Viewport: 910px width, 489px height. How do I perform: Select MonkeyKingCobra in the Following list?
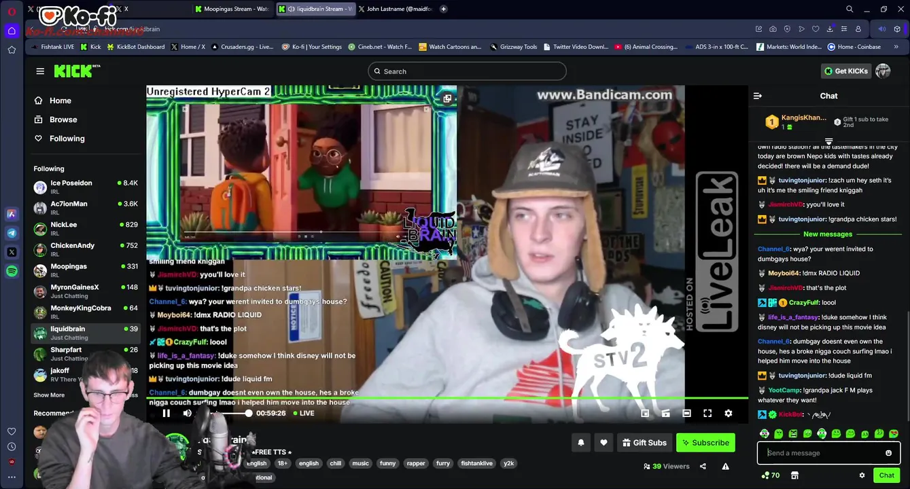(86, 312)
